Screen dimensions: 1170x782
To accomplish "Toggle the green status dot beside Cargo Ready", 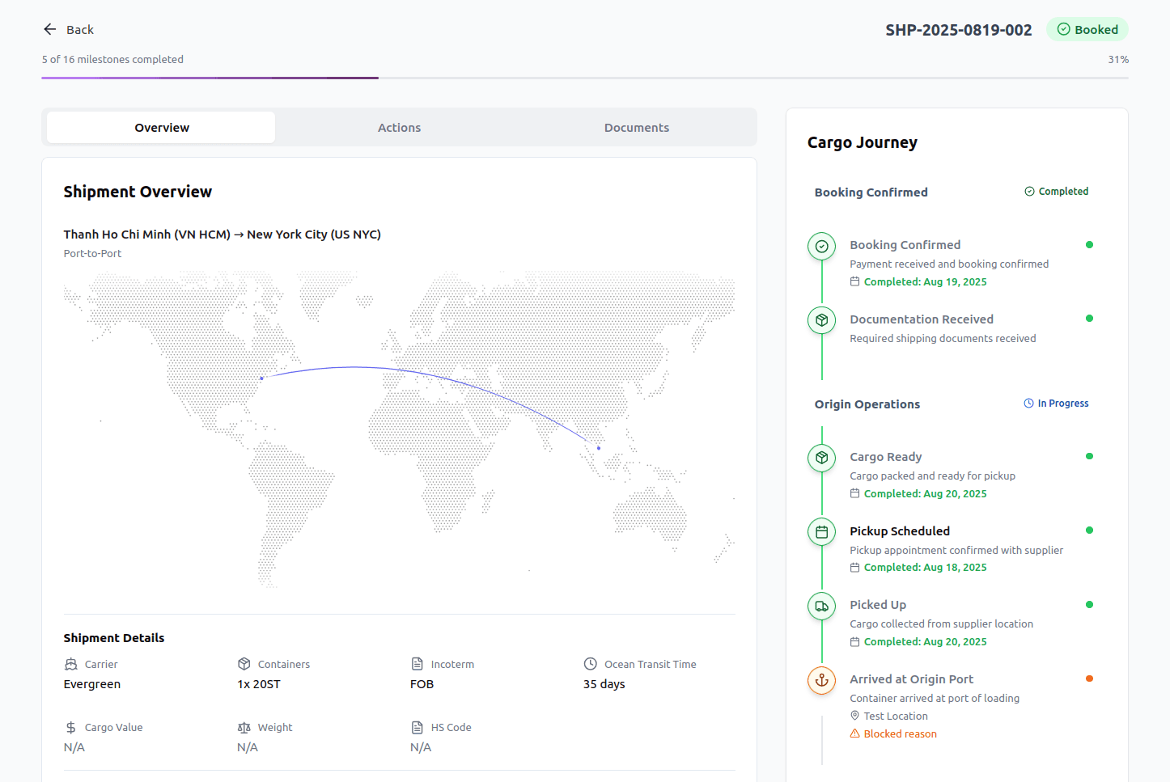I will tap(1089, 456).
